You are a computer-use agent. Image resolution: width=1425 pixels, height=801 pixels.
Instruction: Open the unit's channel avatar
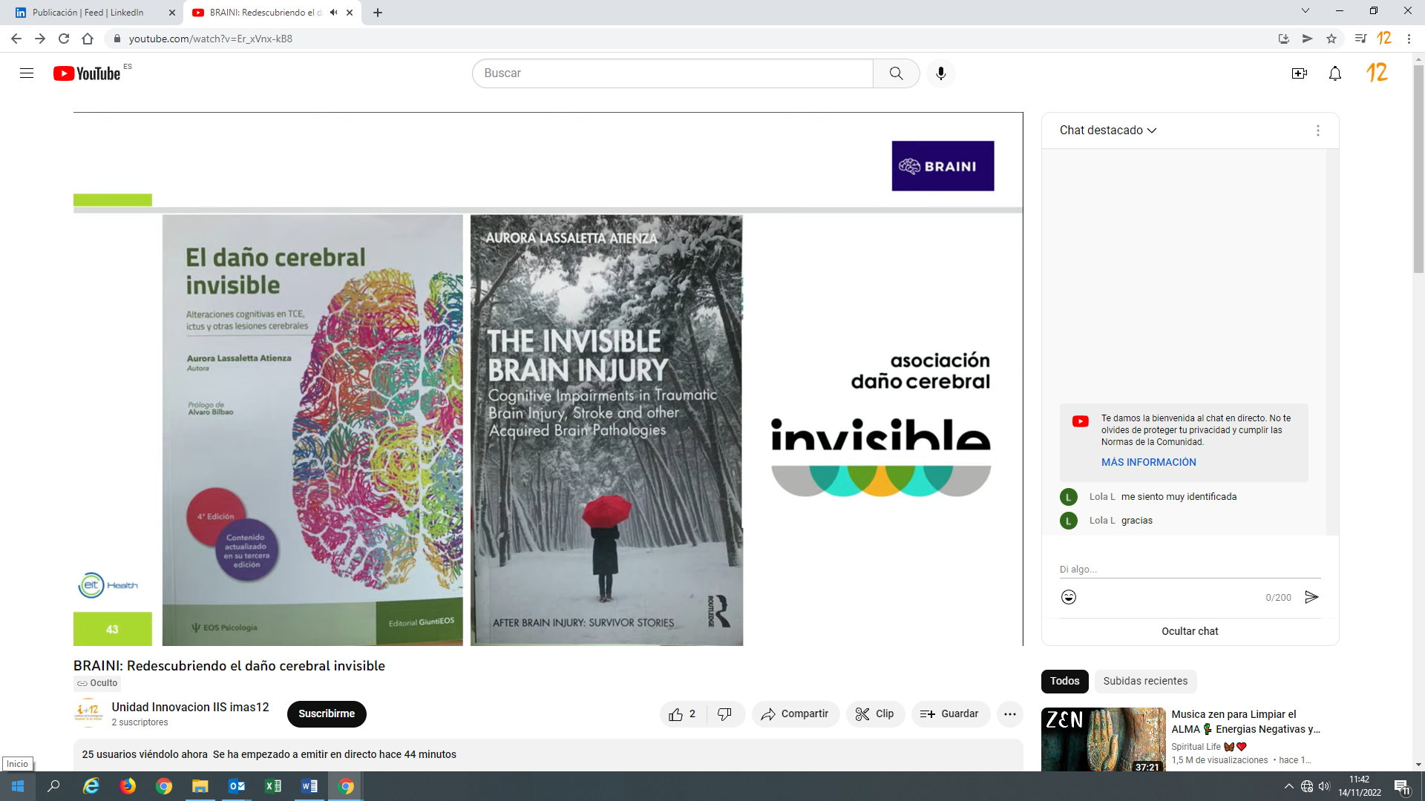pos(89,713)
